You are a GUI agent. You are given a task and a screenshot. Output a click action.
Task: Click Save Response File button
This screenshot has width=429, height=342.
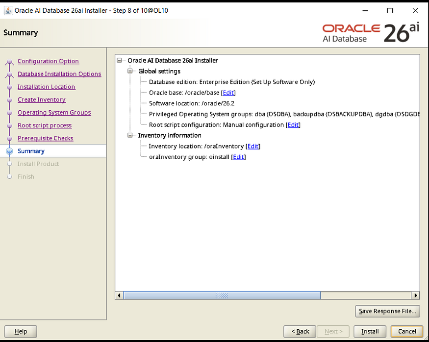(387, 311)
